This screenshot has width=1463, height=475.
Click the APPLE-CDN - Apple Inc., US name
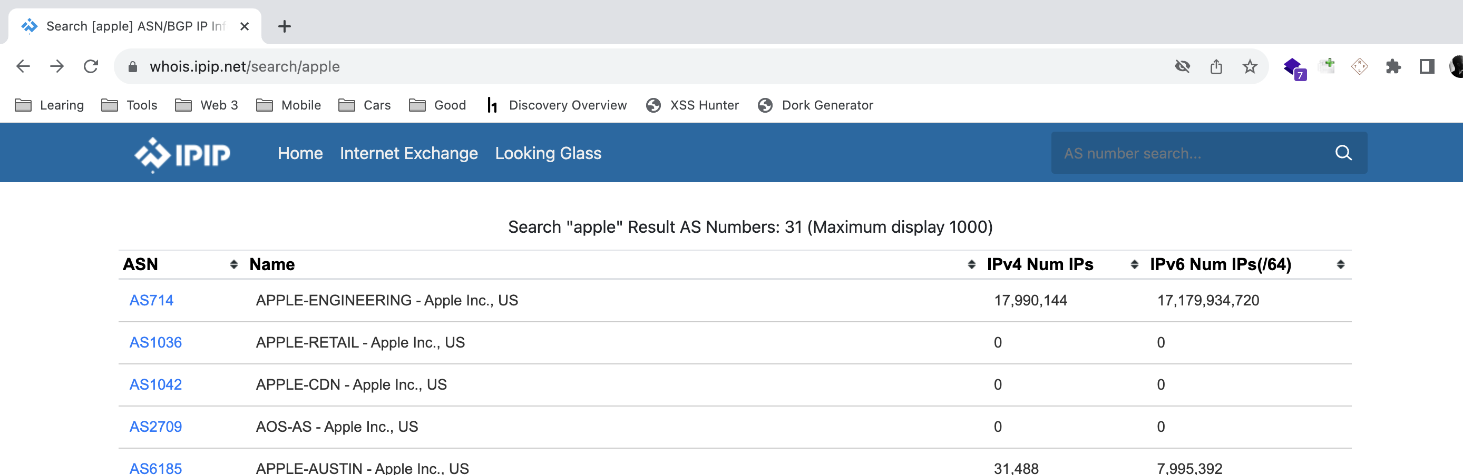pyautogui.click(x=351, y=384)
